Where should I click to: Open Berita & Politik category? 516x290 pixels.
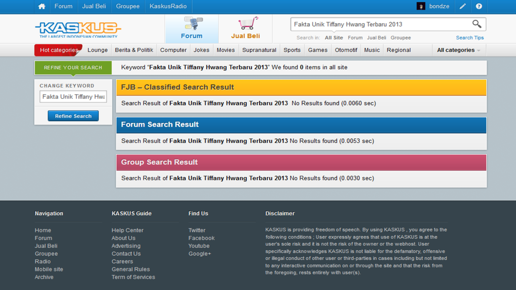(134, 50)
